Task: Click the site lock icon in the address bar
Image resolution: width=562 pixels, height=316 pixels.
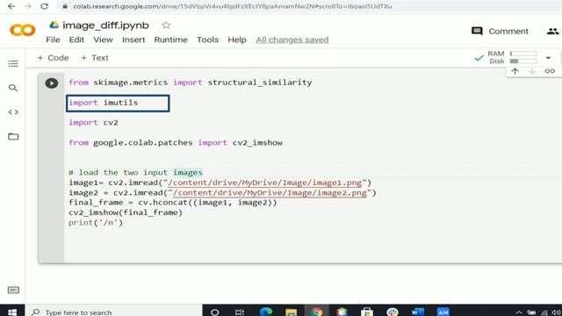Action: [x=65, y=6]
